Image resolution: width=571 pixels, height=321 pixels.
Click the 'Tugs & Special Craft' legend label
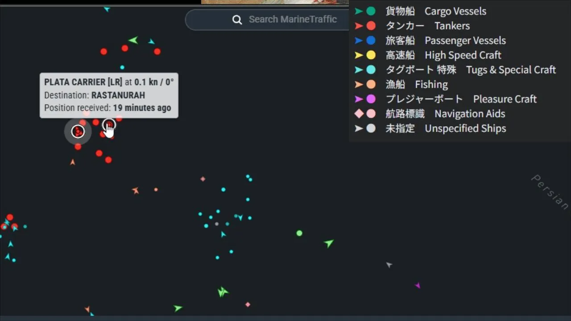tap(511, 70)
